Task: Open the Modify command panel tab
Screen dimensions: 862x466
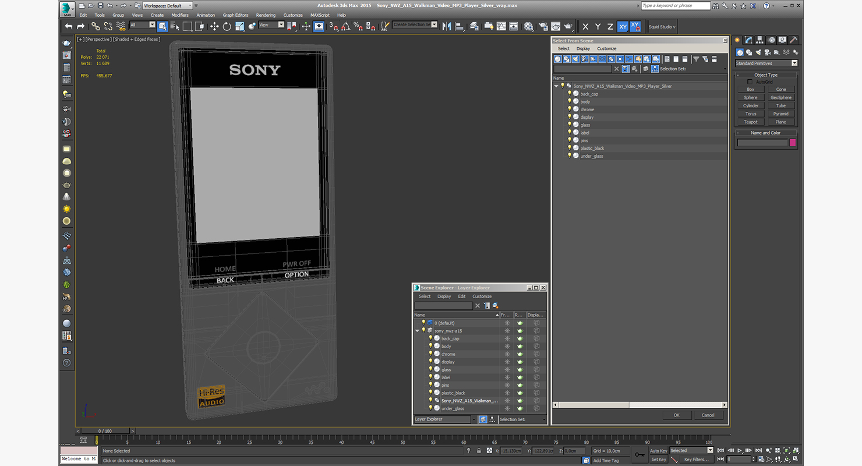Action: [x=748, y=40]
